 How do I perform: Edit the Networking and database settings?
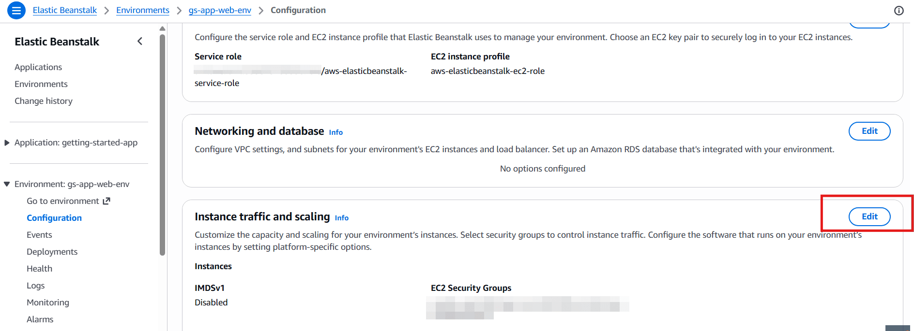point(869,131)
